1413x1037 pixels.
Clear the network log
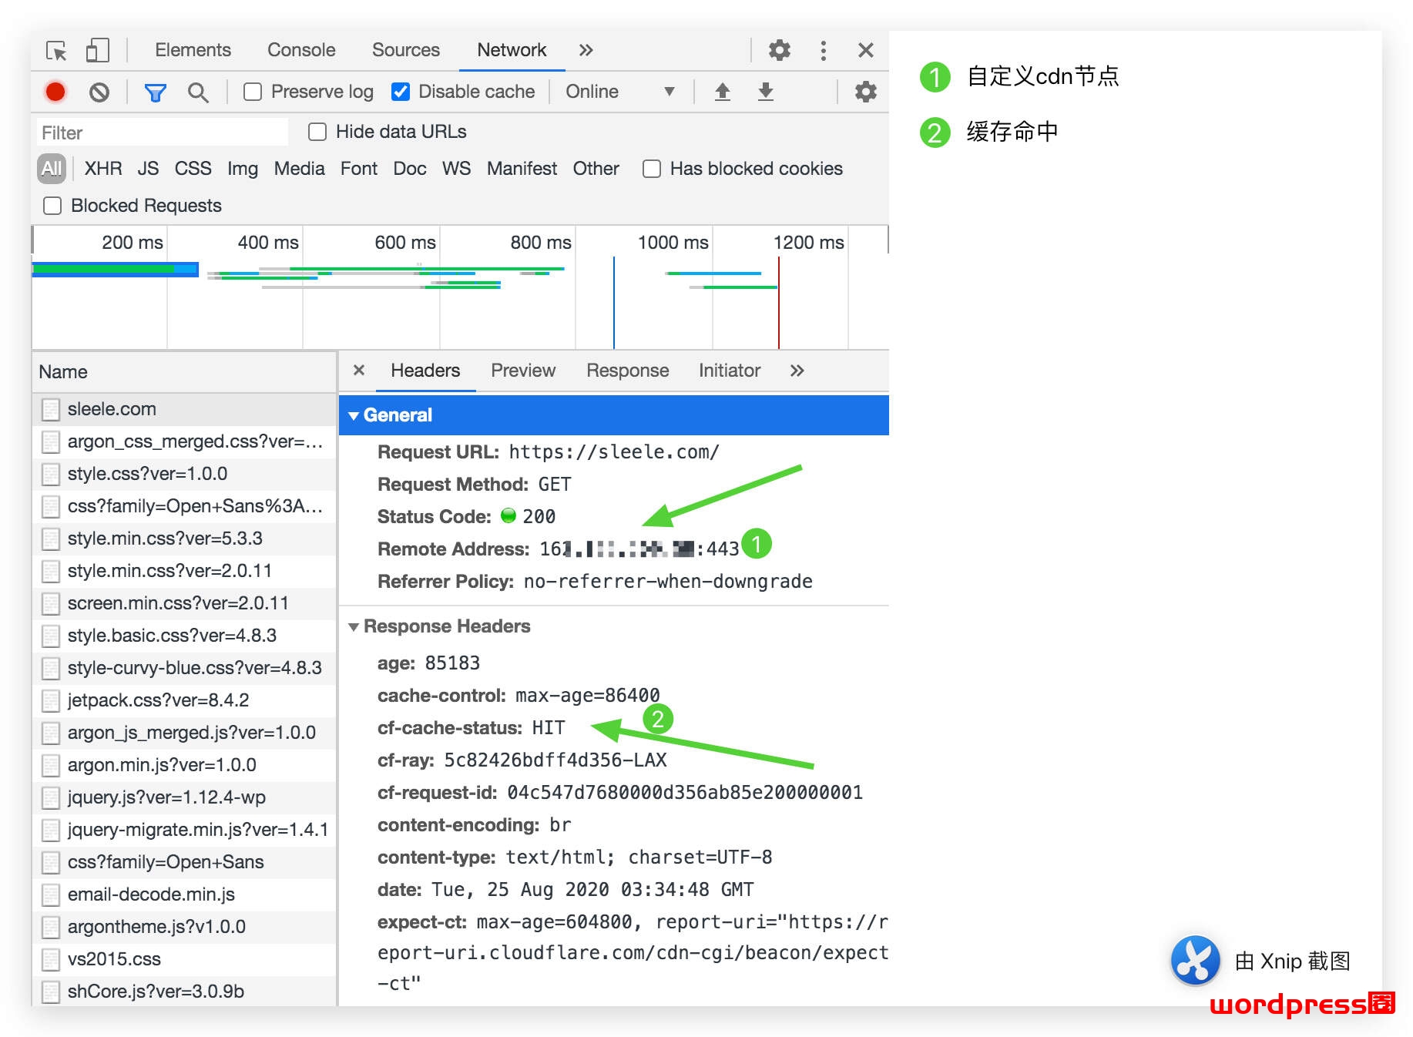[x=99, y=92]
